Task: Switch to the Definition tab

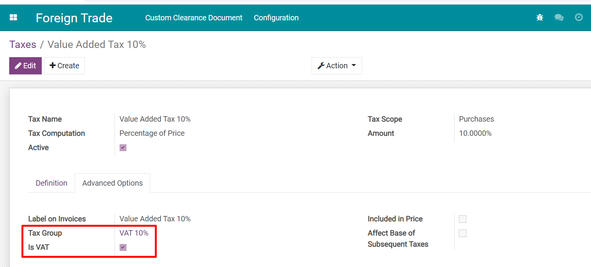Action: [x=51, y=183]
